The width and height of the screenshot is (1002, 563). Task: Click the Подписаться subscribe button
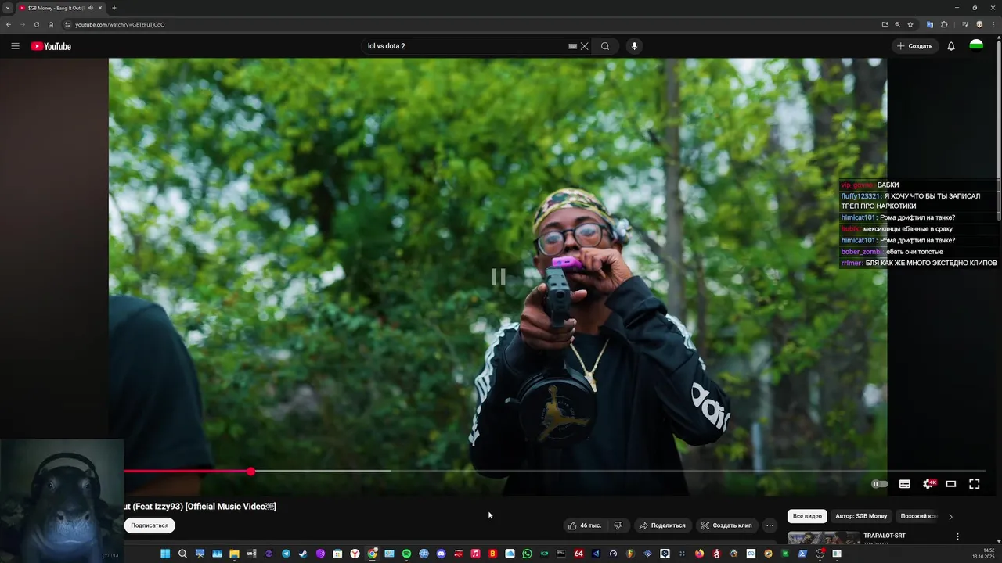150,525
